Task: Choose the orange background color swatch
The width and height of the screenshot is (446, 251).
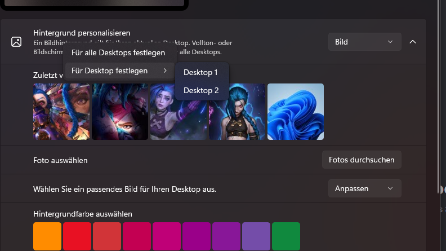Action: pos(47,236)
